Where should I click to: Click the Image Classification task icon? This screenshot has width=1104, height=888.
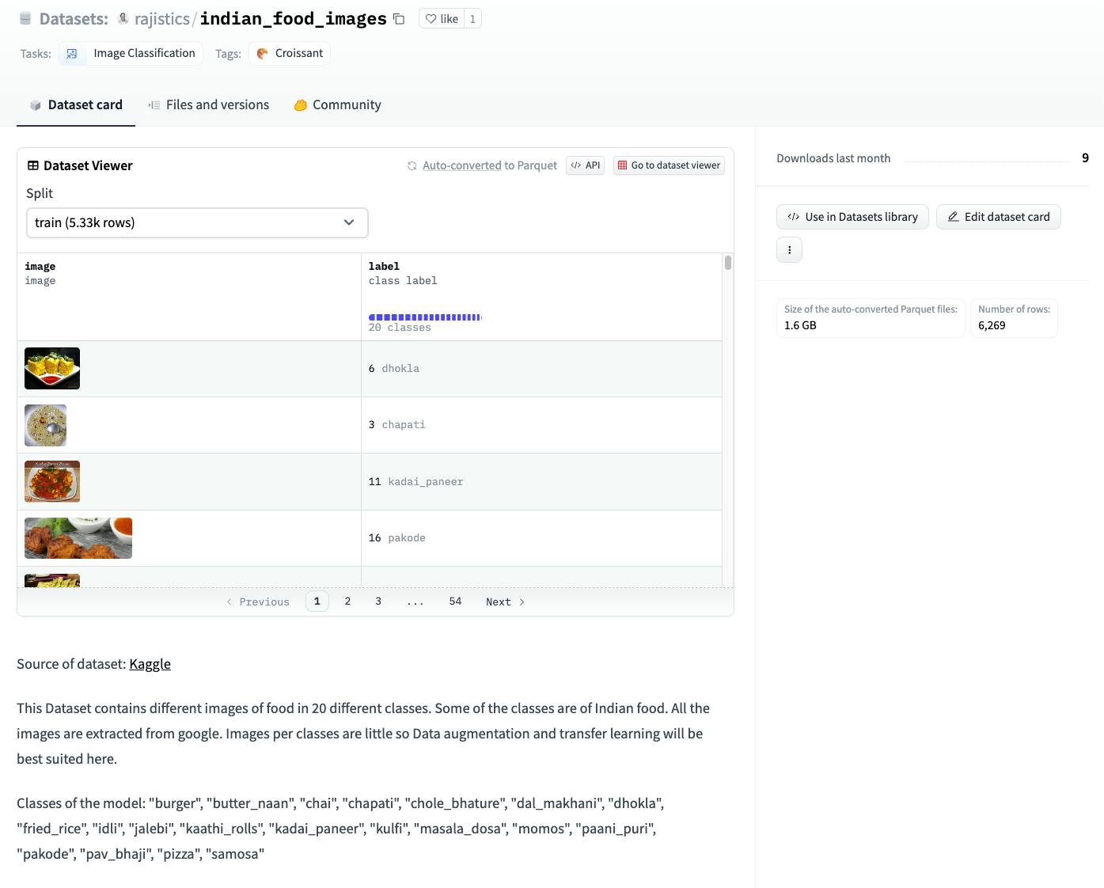point(72,54)
